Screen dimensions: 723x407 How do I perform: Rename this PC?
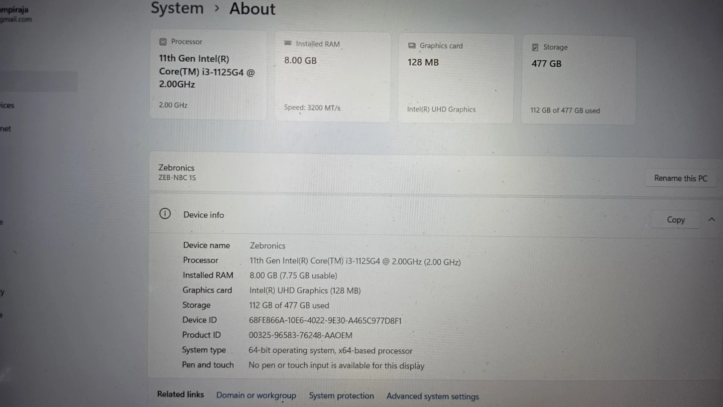[x=680, y=178]
